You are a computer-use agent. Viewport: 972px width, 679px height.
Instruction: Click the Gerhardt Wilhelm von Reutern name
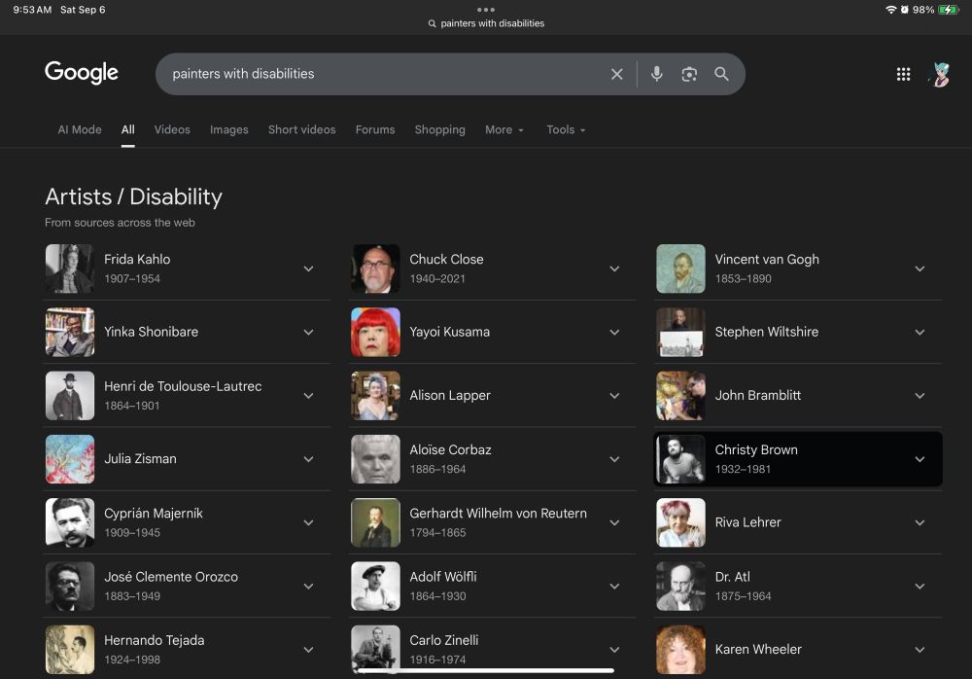pyautogui.click(x=498, y=514)
